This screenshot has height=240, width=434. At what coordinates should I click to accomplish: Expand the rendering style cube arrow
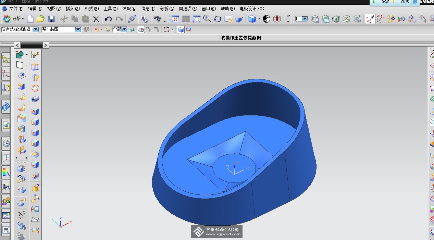(259, 19)
